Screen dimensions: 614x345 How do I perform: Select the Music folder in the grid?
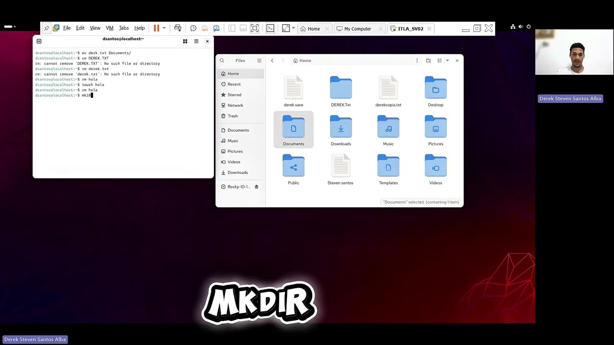(x=389, y=130)
